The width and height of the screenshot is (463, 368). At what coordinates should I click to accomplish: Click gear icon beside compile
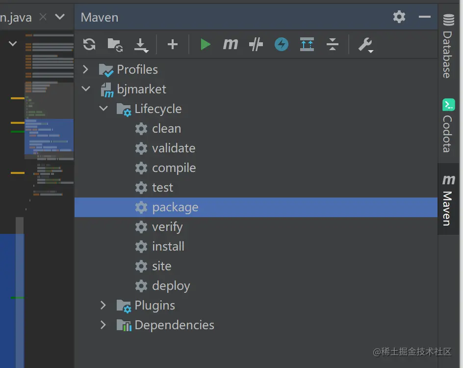point(141,168)
